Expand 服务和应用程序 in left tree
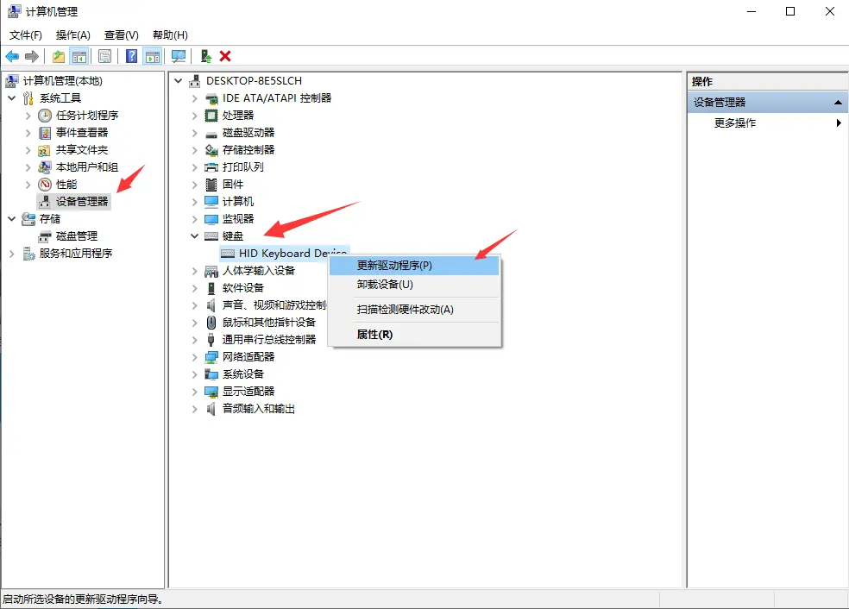Screen dimensions: 849x609 click(12, 254)
